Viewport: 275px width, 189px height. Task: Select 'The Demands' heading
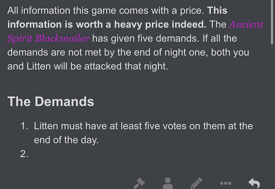click(x=51, y=101)
